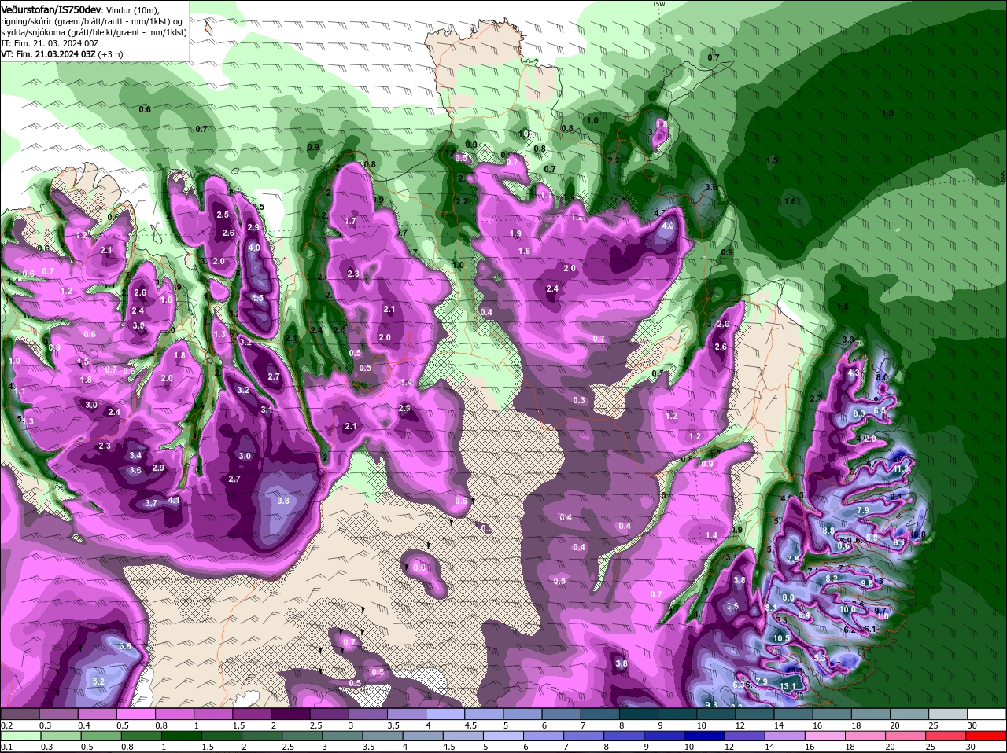Click the 4.3 precipitation value

[x=854, y=373]
